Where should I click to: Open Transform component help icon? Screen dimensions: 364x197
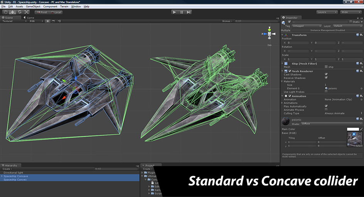[x=357, y=35]
